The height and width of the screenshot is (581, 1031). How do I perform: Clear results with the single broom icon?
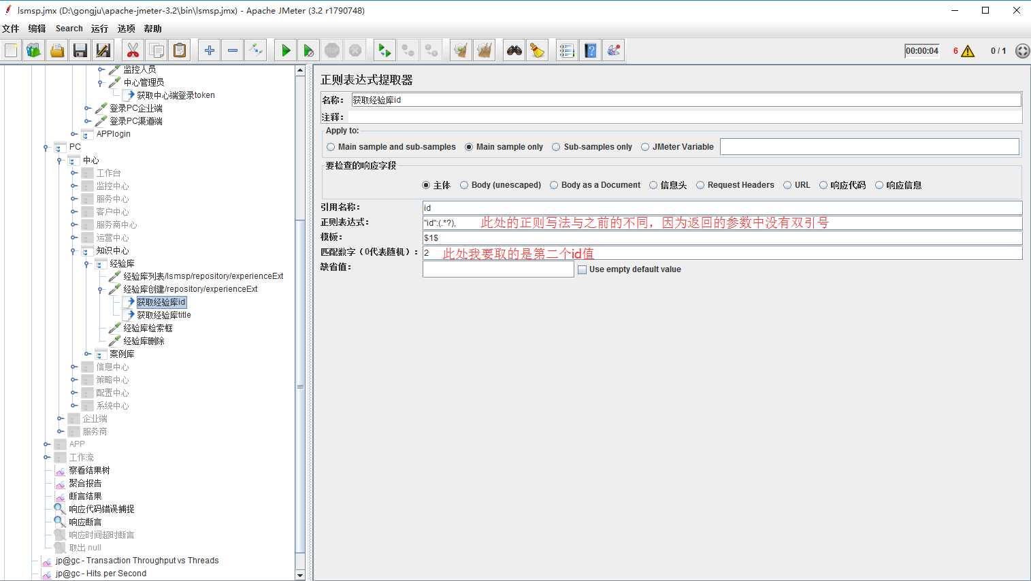point(461,50)
